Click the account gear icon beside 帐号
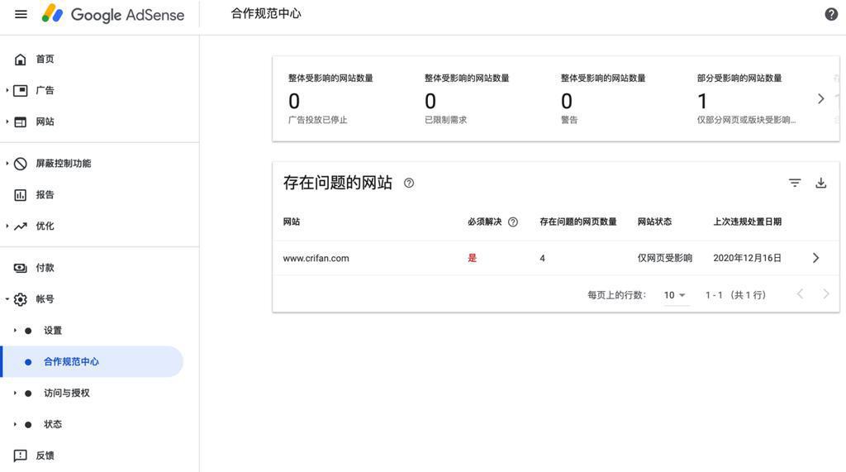The image size is (846, 472). click(21, 299)
